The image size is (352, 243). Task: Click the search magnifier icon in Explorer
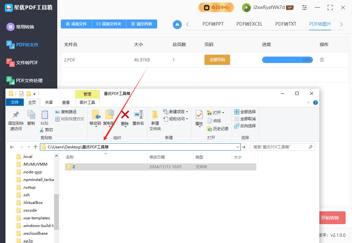[310, 147]
